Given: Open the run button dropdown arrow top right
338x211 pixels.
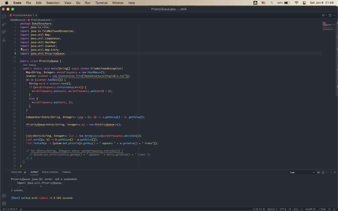Looking at the screenshot, I should pyautogui.click(x=326, y=15).
